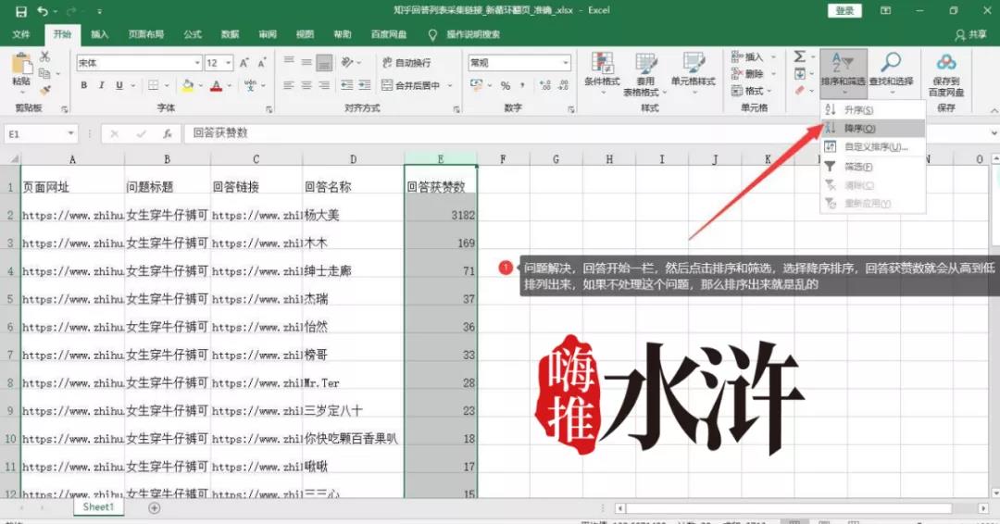
Task: Toggle Middle Align vertical alignment
Action: (306, 62)
